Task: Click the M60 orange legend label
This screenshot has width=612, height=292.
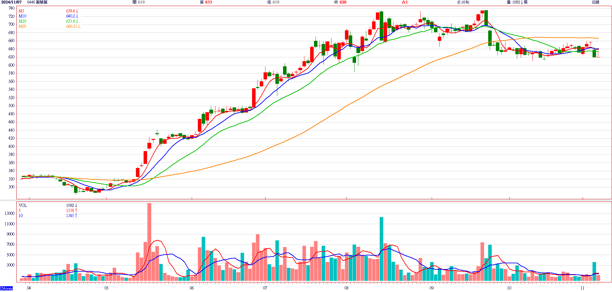Action: pos(22,26)
